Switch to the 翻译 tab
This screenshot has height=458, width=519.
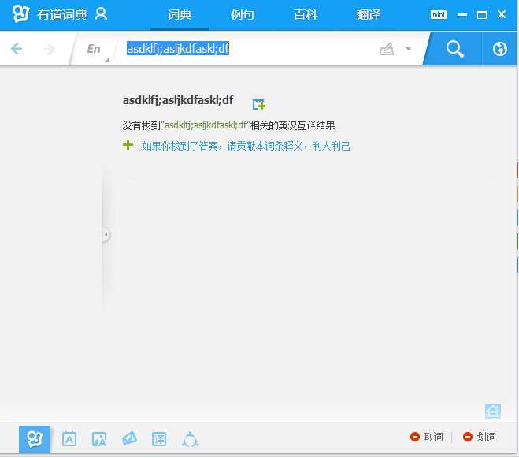(x=369, y=14)
